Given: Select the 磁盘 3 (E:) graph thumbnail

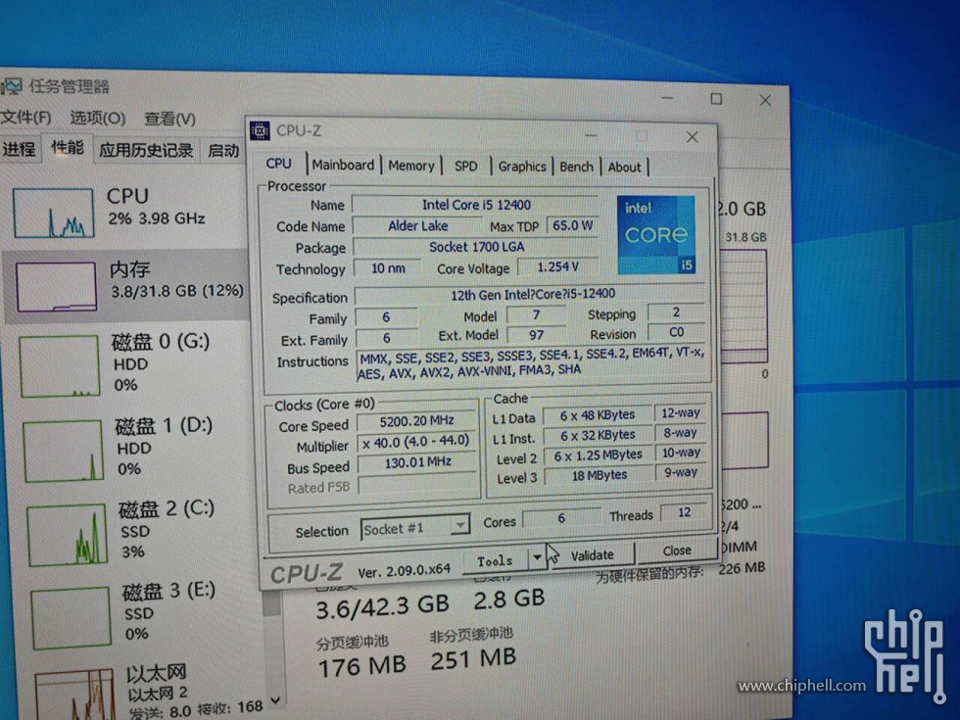Looking at the screenshot, I should [71, 618].
